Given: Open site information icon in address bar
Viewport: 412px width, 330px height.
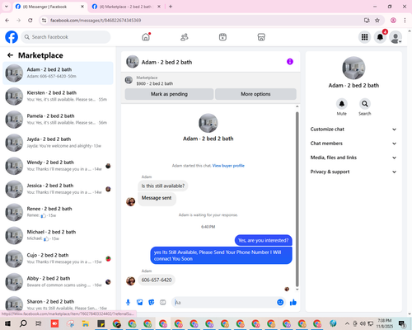Looking at the screenshot, I should coord(44,20).
